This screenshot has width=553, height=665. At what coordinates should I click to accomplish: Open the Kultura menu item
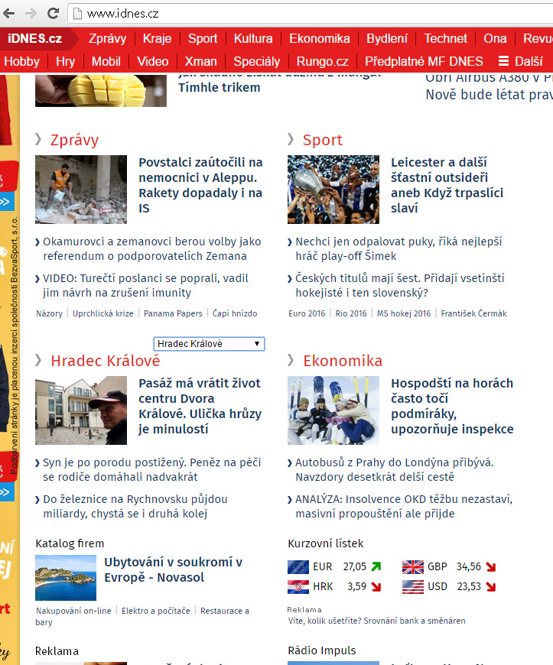click(253, 38)
